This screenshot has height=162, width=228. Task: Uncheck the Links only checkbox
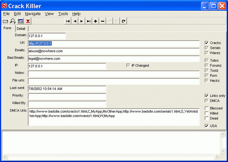point(206,95)
